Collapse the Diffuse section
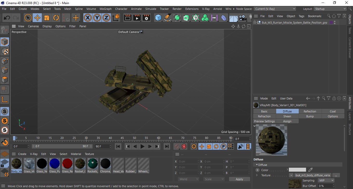This screenshot has width=353, height=189. (x=257, y=165)
